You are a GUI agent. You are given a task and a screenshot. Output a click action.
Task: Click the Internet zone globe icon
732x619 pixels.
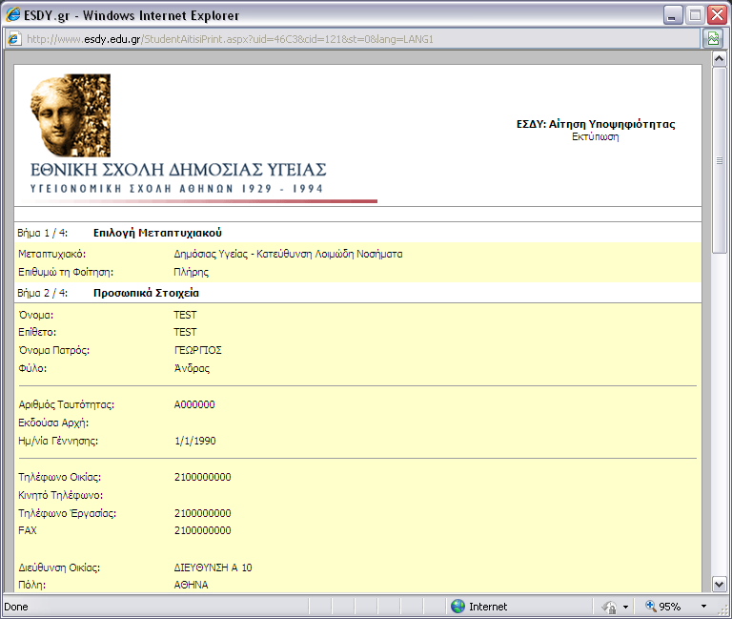[457, 607]
